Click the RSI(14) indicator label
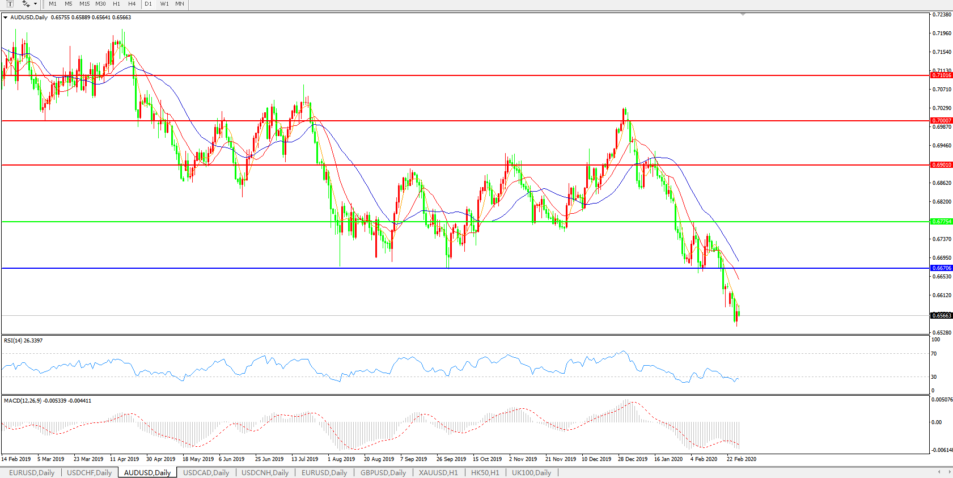The height and width of the screenshot is (478, 953). [x=23, y=341]
